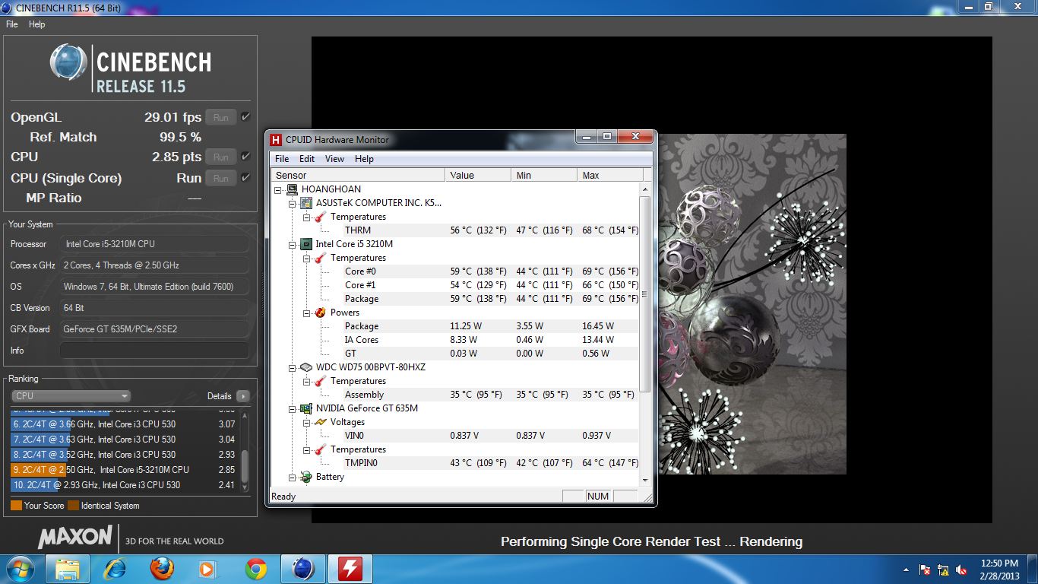The width and height of the screenshot is (1038, 584).
Task: Click the Run button next to OpenGL
Action: tap(221, 118)
